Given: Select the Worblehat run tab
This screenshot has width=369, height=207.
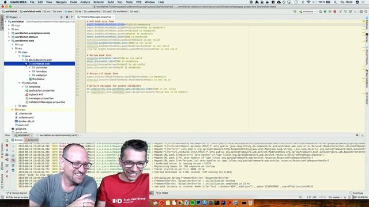Looking at the screenshot, I should click(22, 136).
